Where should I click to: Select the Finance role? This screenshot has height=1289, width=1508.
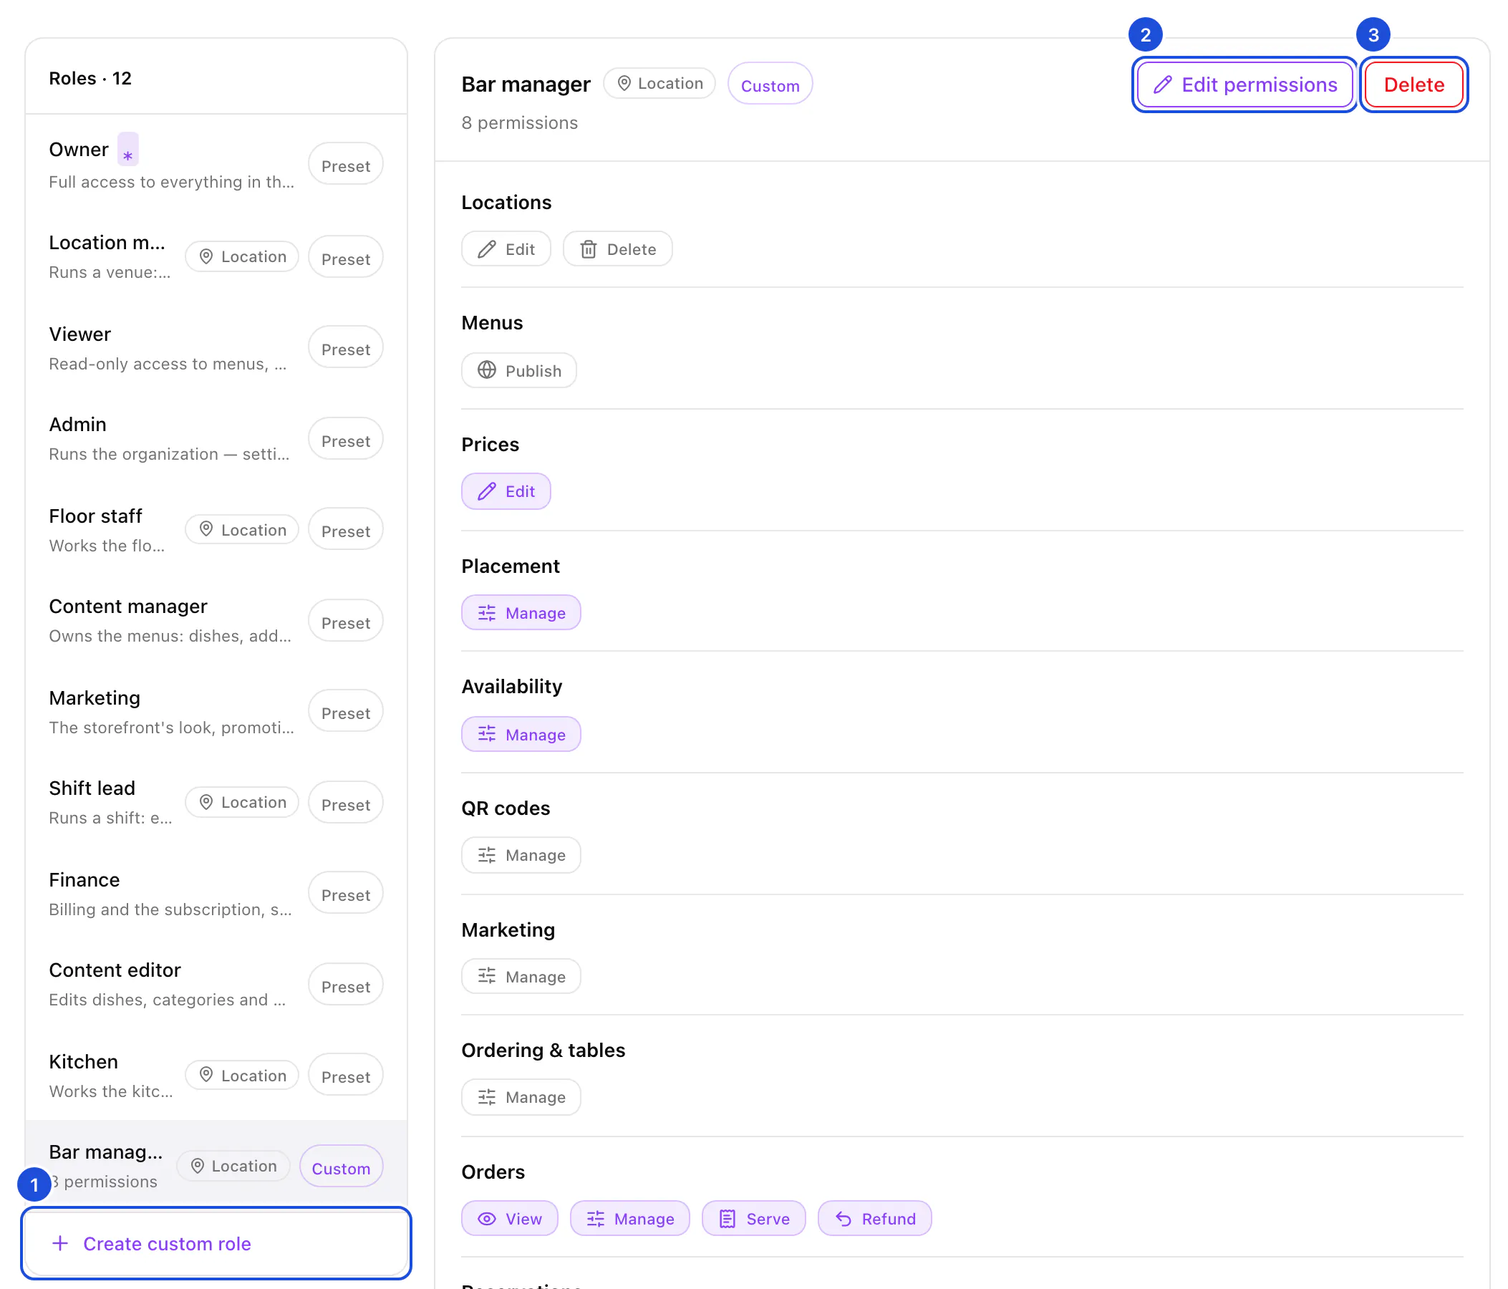tap(216, 894)
